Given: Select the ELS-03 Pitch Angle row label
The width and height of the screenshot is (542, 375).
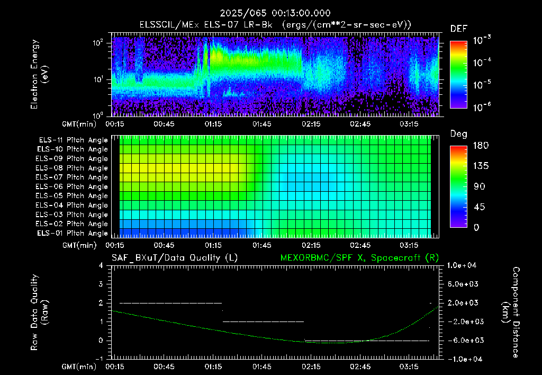Looking at the screenshot, I should click(71, 215).
